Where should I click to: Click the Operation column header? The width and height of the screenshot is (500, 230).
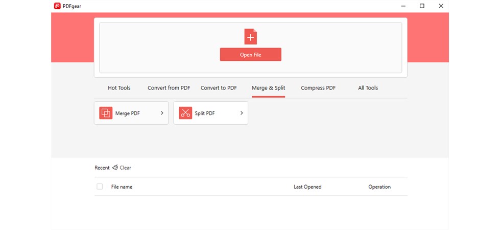click(x=379, y=187)
